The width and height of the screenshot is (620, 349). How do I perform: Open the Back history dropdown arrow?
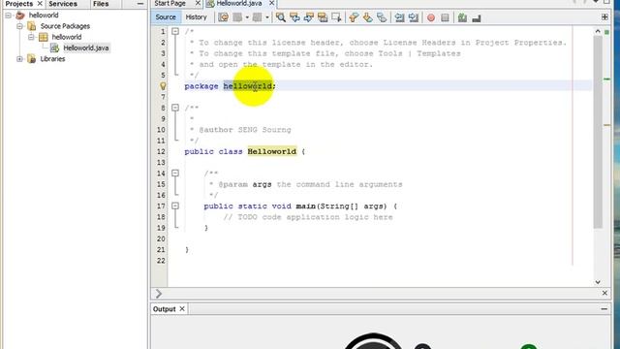247,17
